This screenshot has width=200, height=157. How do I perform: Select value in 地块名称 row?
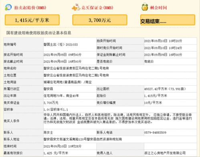tap(76, 68)
